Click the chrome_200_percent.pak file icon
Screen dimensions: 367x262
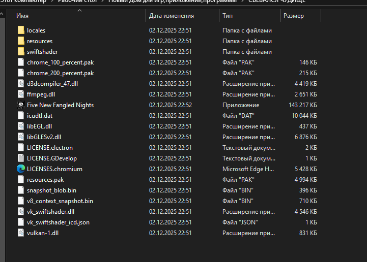click(21, 73)
